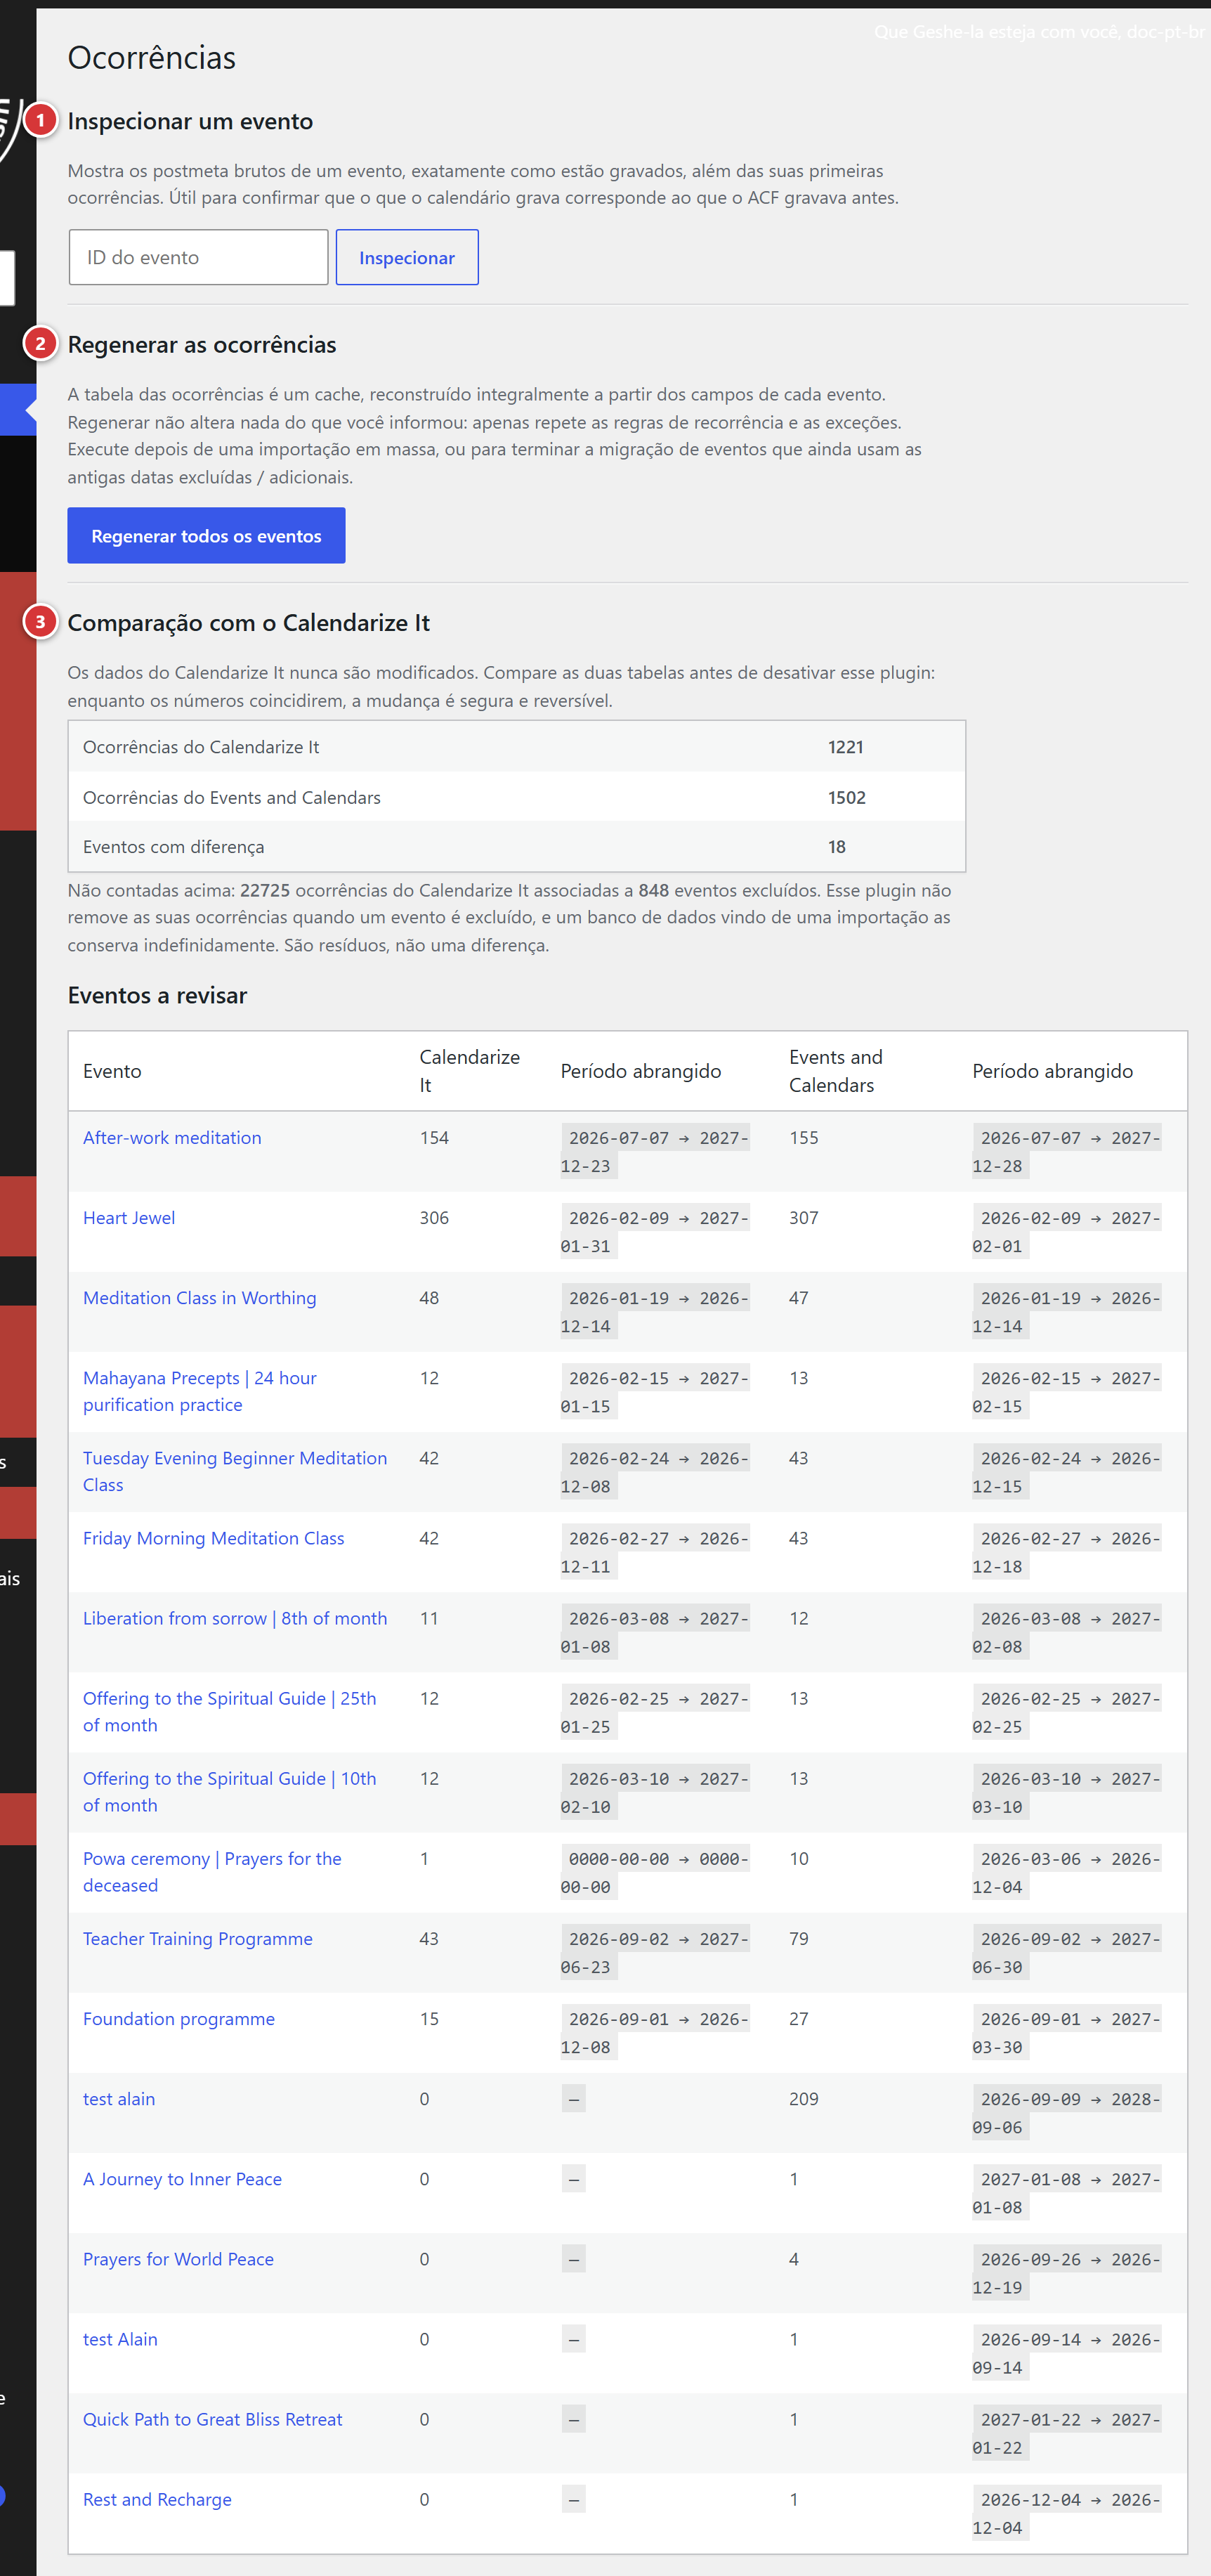Open Friday Morning Meditation Class link
This screenshot has height=2576, width=1211.
(214, 1537)
